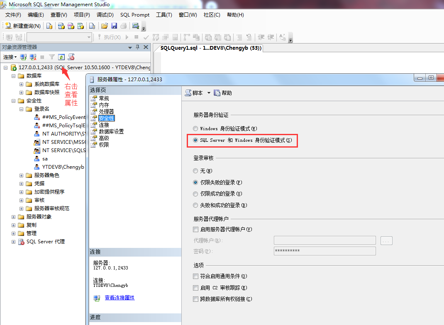
Task: Expand the 系统数据库 folder
Action: tap(21, 84)
